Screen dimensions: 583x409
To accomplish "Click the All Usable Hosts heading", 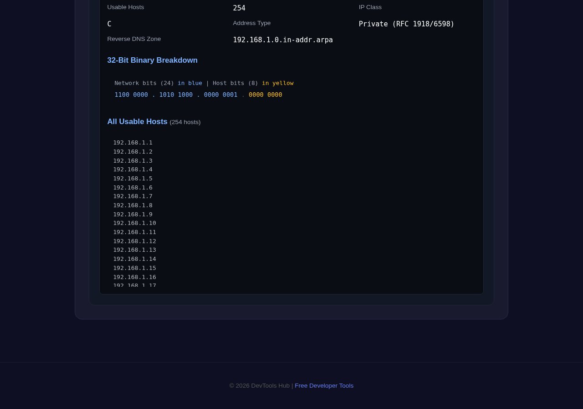I will [137, 122].
